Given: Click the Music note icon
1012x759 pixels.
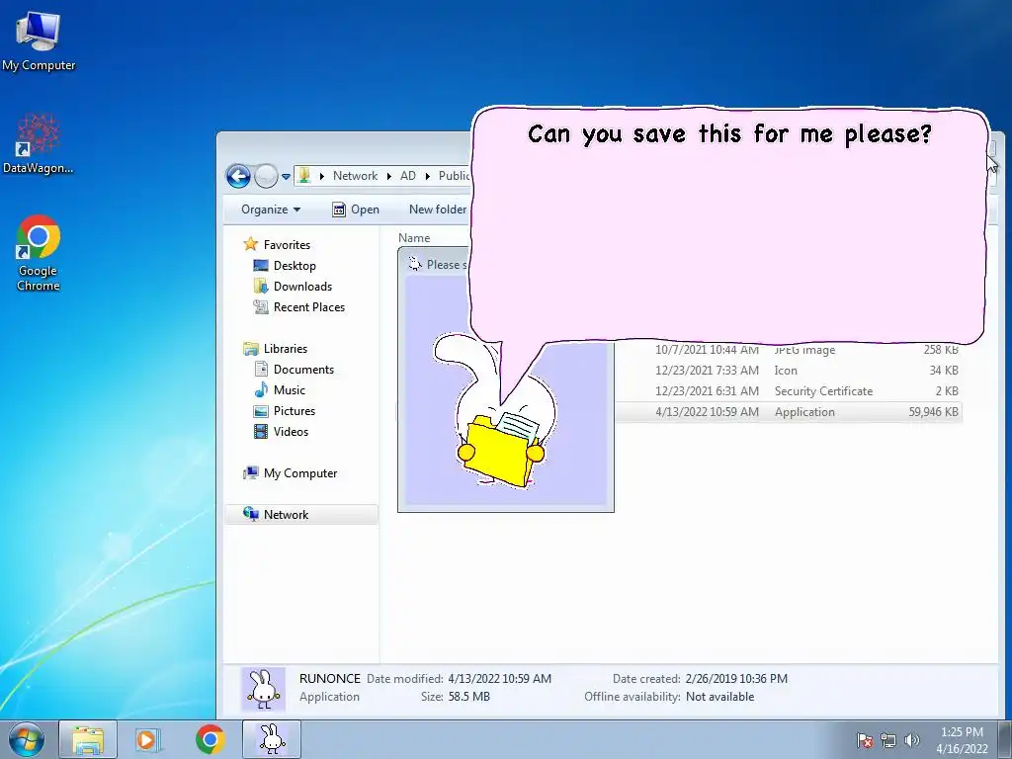Looking at the screenshot, I should pos(261,389).
